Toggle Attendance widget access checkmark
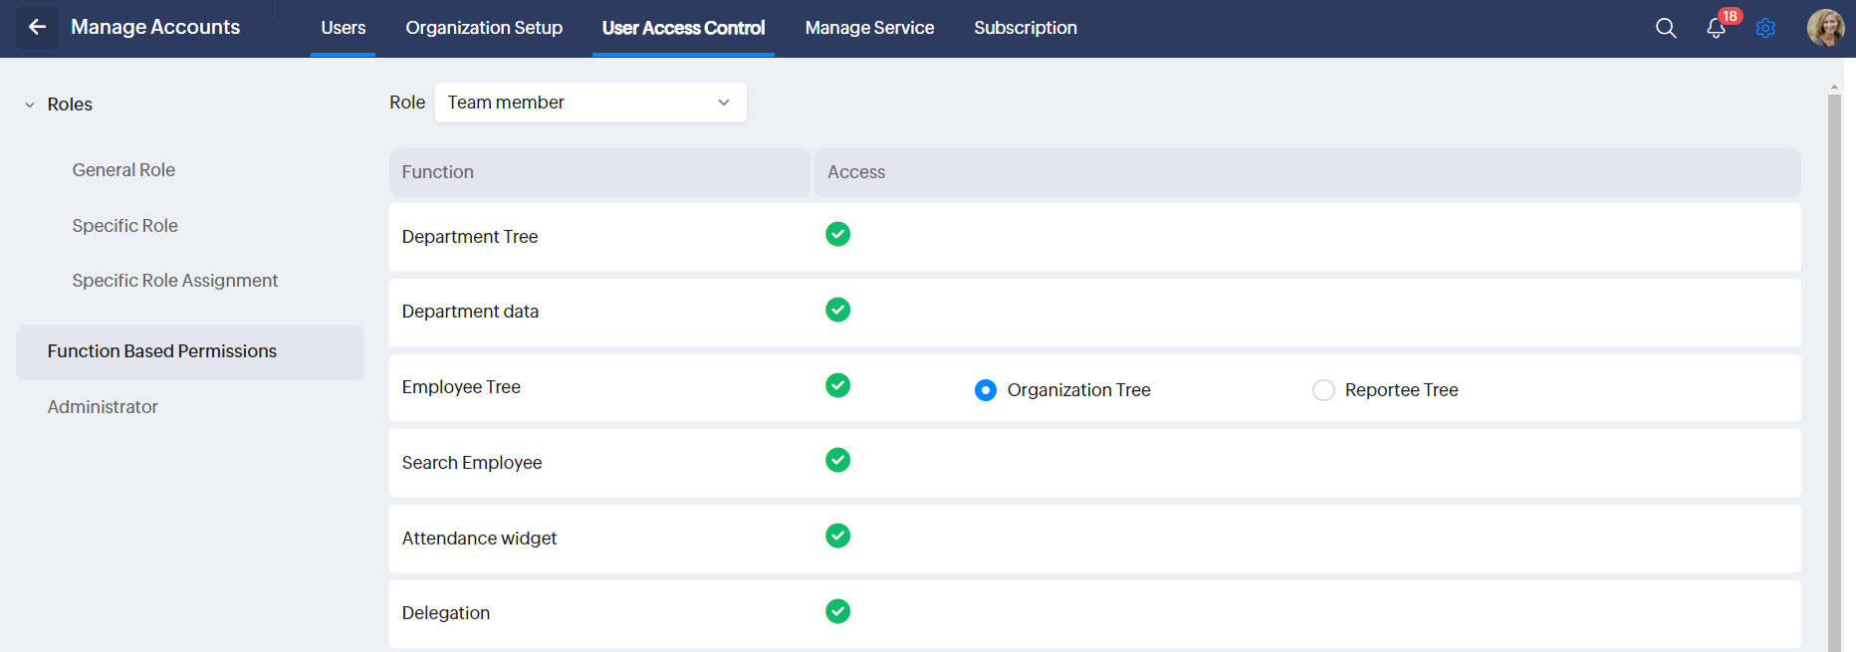The image size is (1856, 652). click(x=837, y=536)
